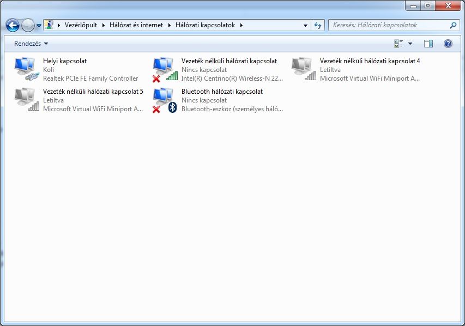The image size is (465, 326).
Task: Navigate to Hálózat és internet breadcrumb
Action: (136, 25)
